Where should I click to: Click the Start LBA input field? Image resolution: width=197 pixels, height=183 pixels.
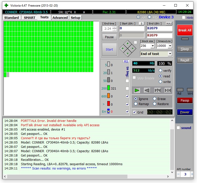pyautogui.click(x=132, y=28)
